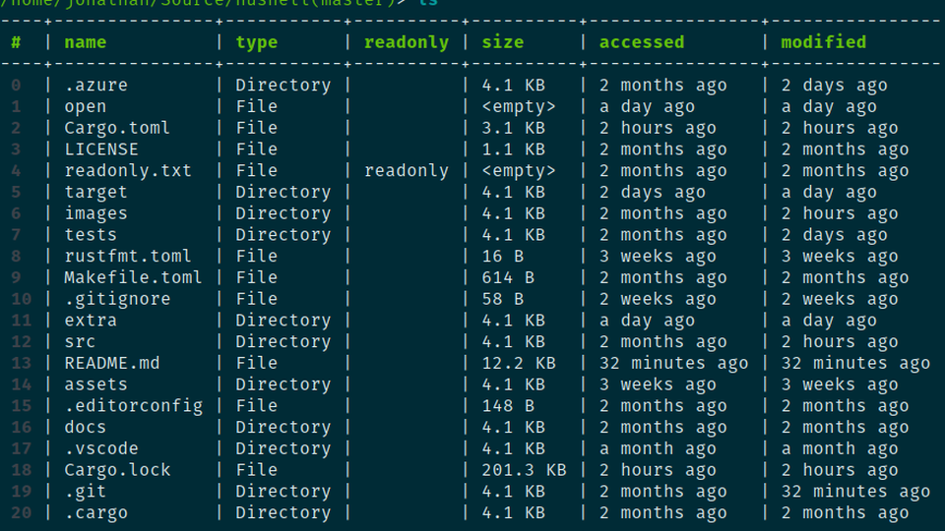
Task: Click the rustfmt.toml file name
Action: click(x=128, y=256)
